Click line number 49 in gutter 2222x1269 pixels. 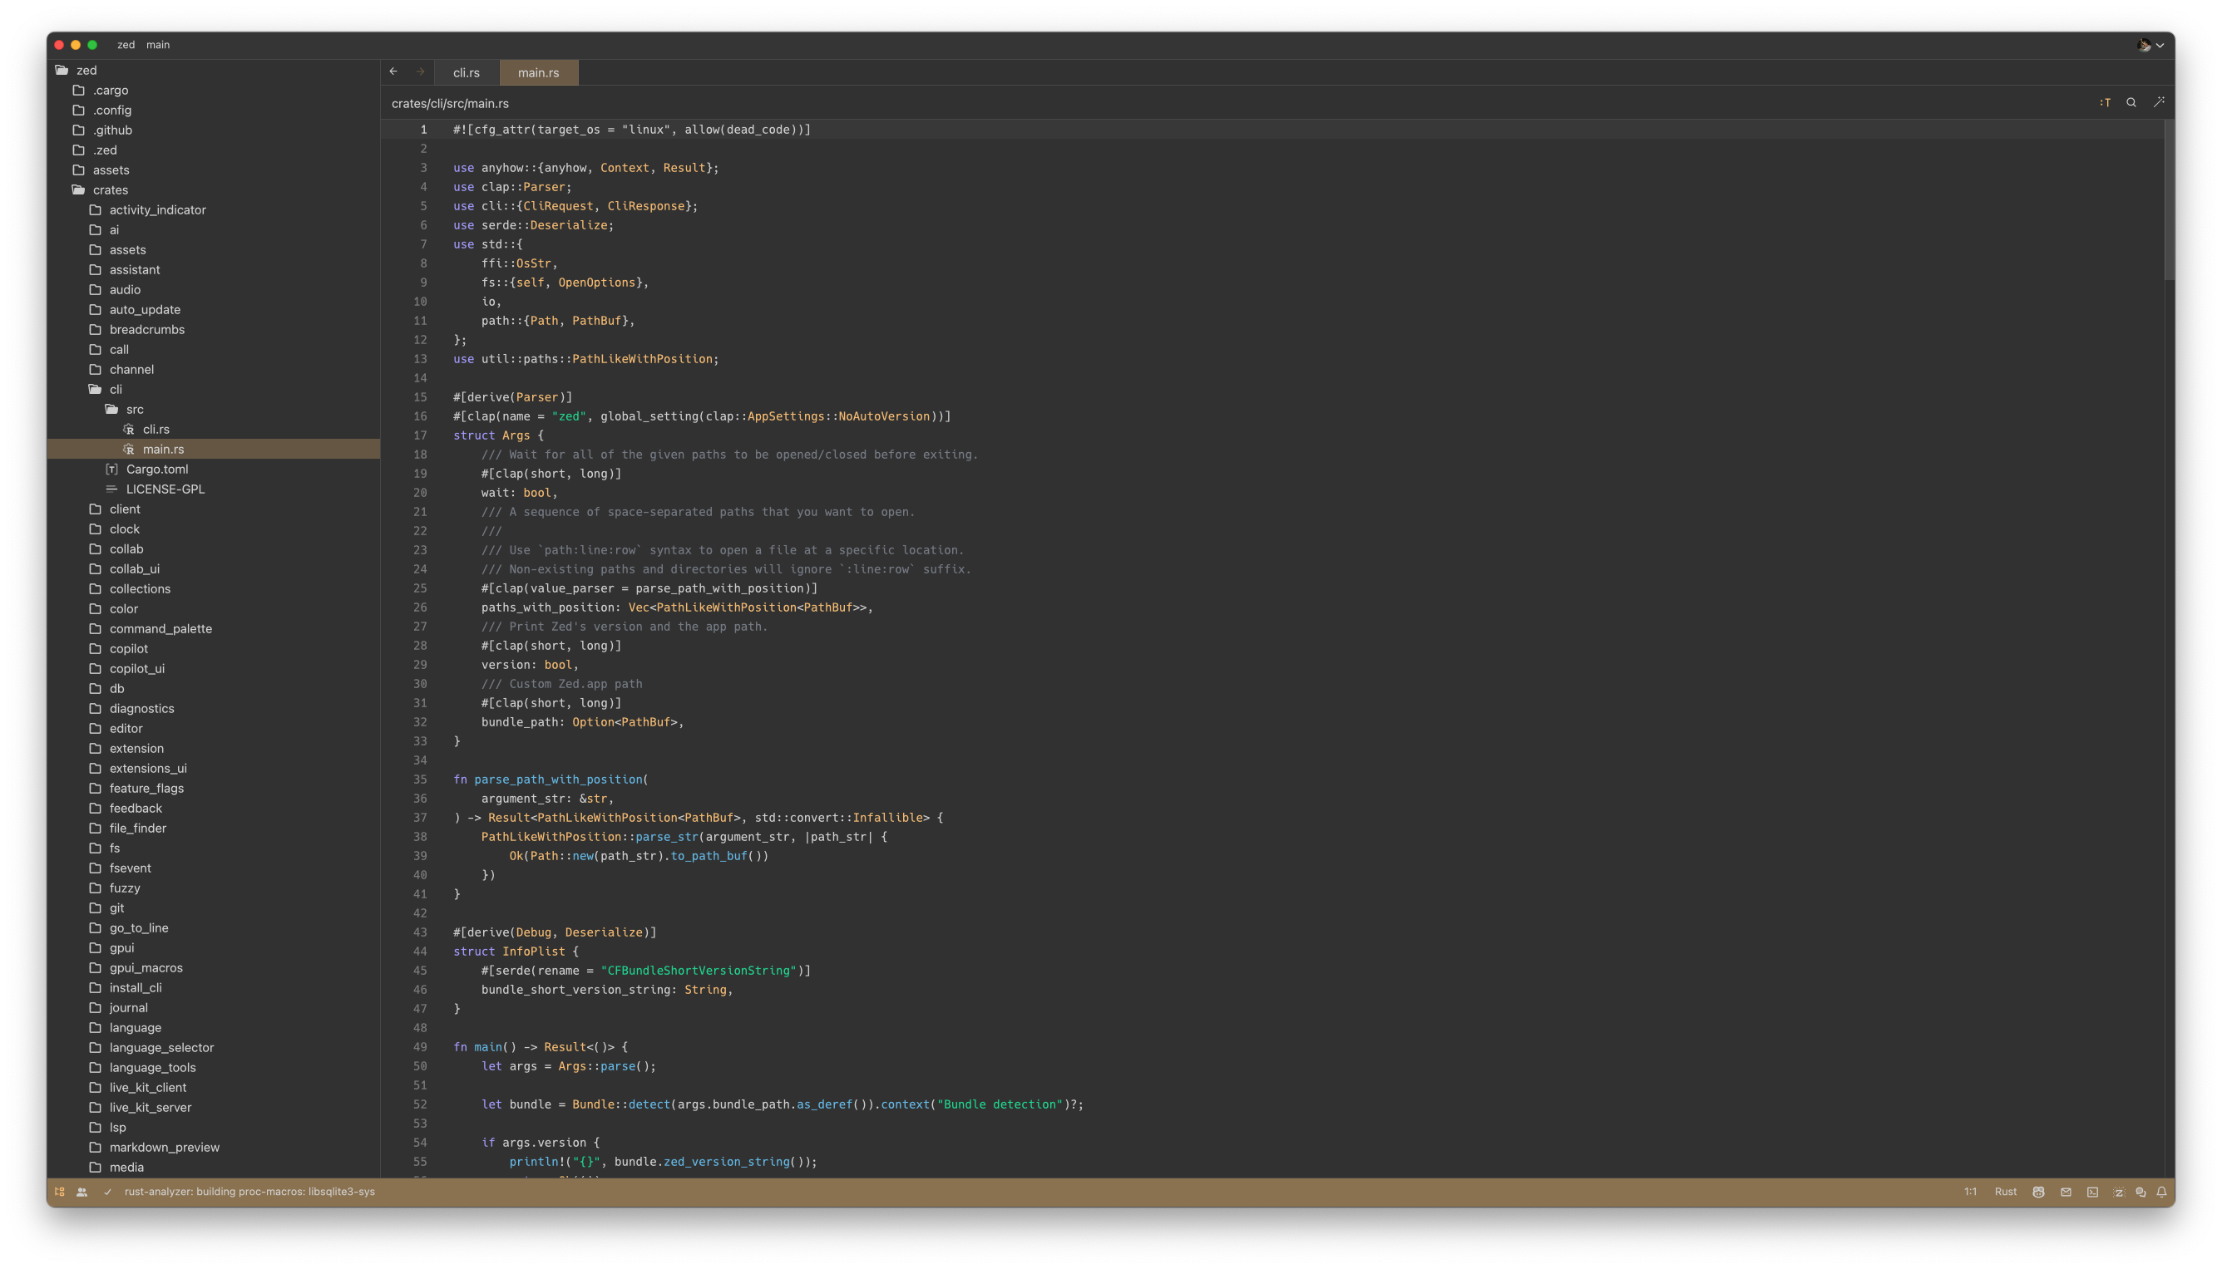point(420,1047)
